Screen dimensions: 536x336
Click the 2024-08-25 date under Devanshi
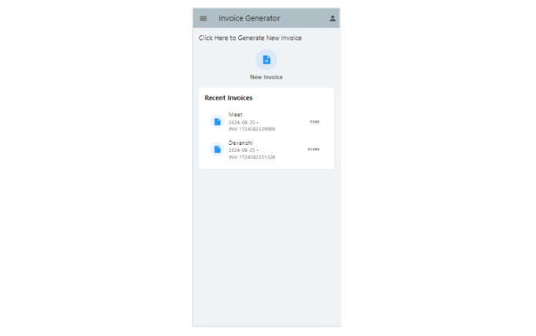coord(242,150)
